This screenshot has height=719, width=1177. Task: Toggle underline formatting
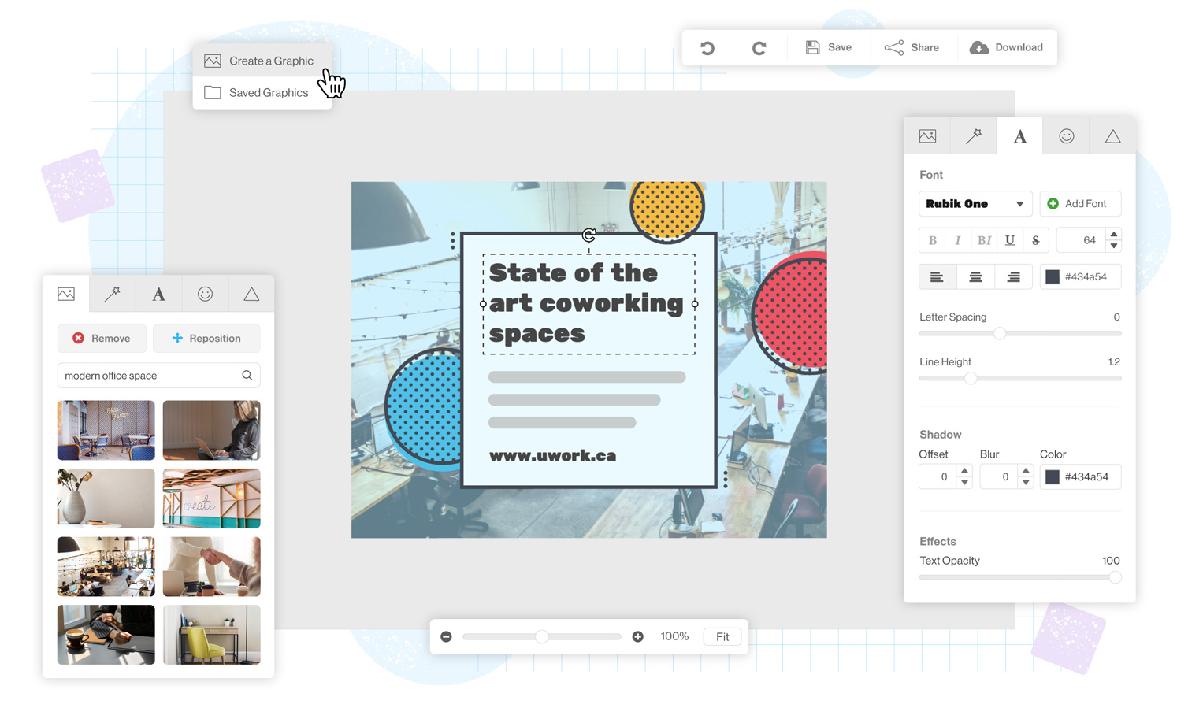click(x=1010, y=240)
